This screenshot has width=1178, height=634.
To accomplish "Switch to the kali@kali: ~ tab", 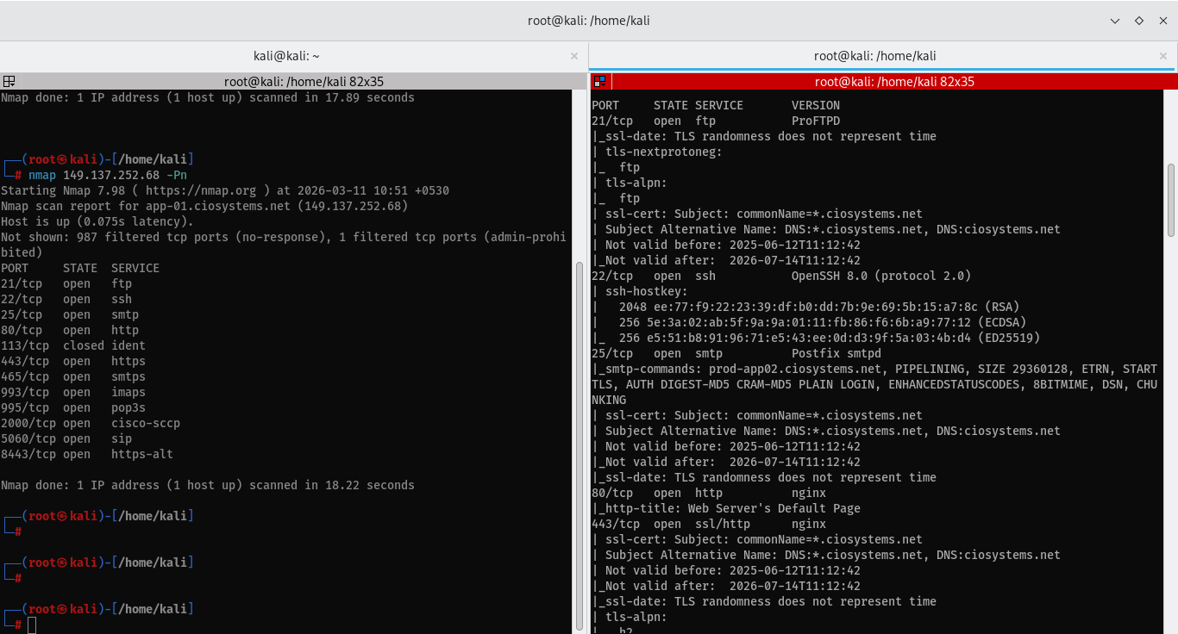I will pyautogui.click(x=286, y=56).
